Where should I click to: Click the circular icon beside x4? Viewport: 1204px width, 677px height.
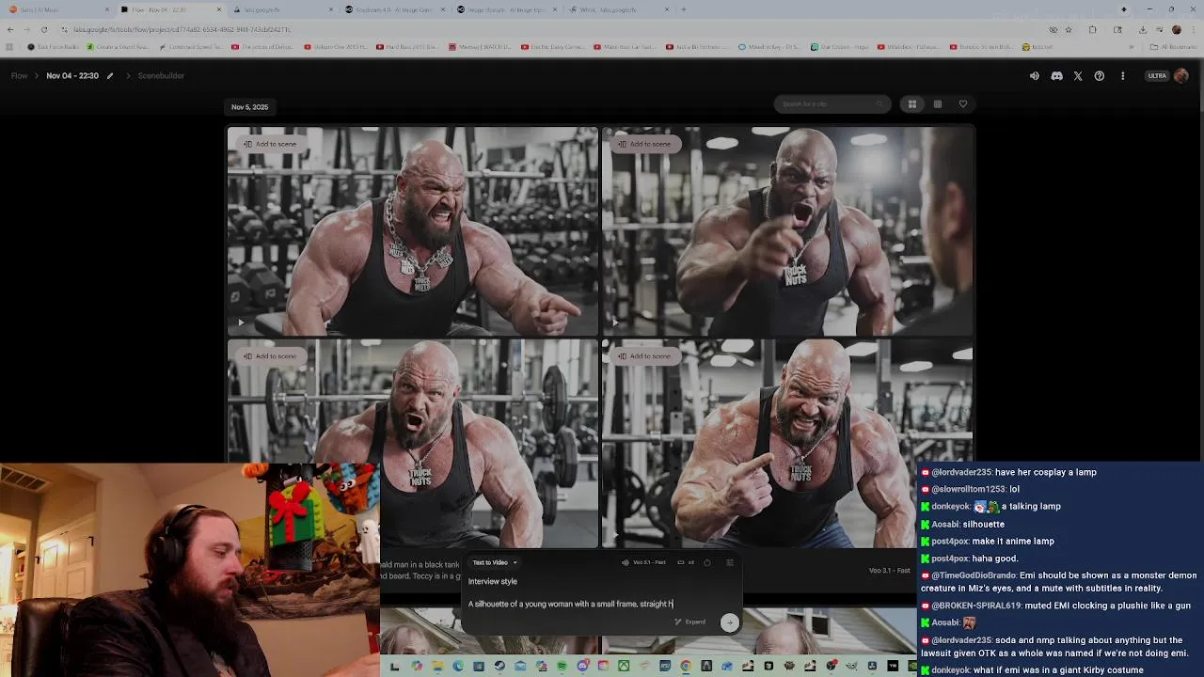click(707, 562)
